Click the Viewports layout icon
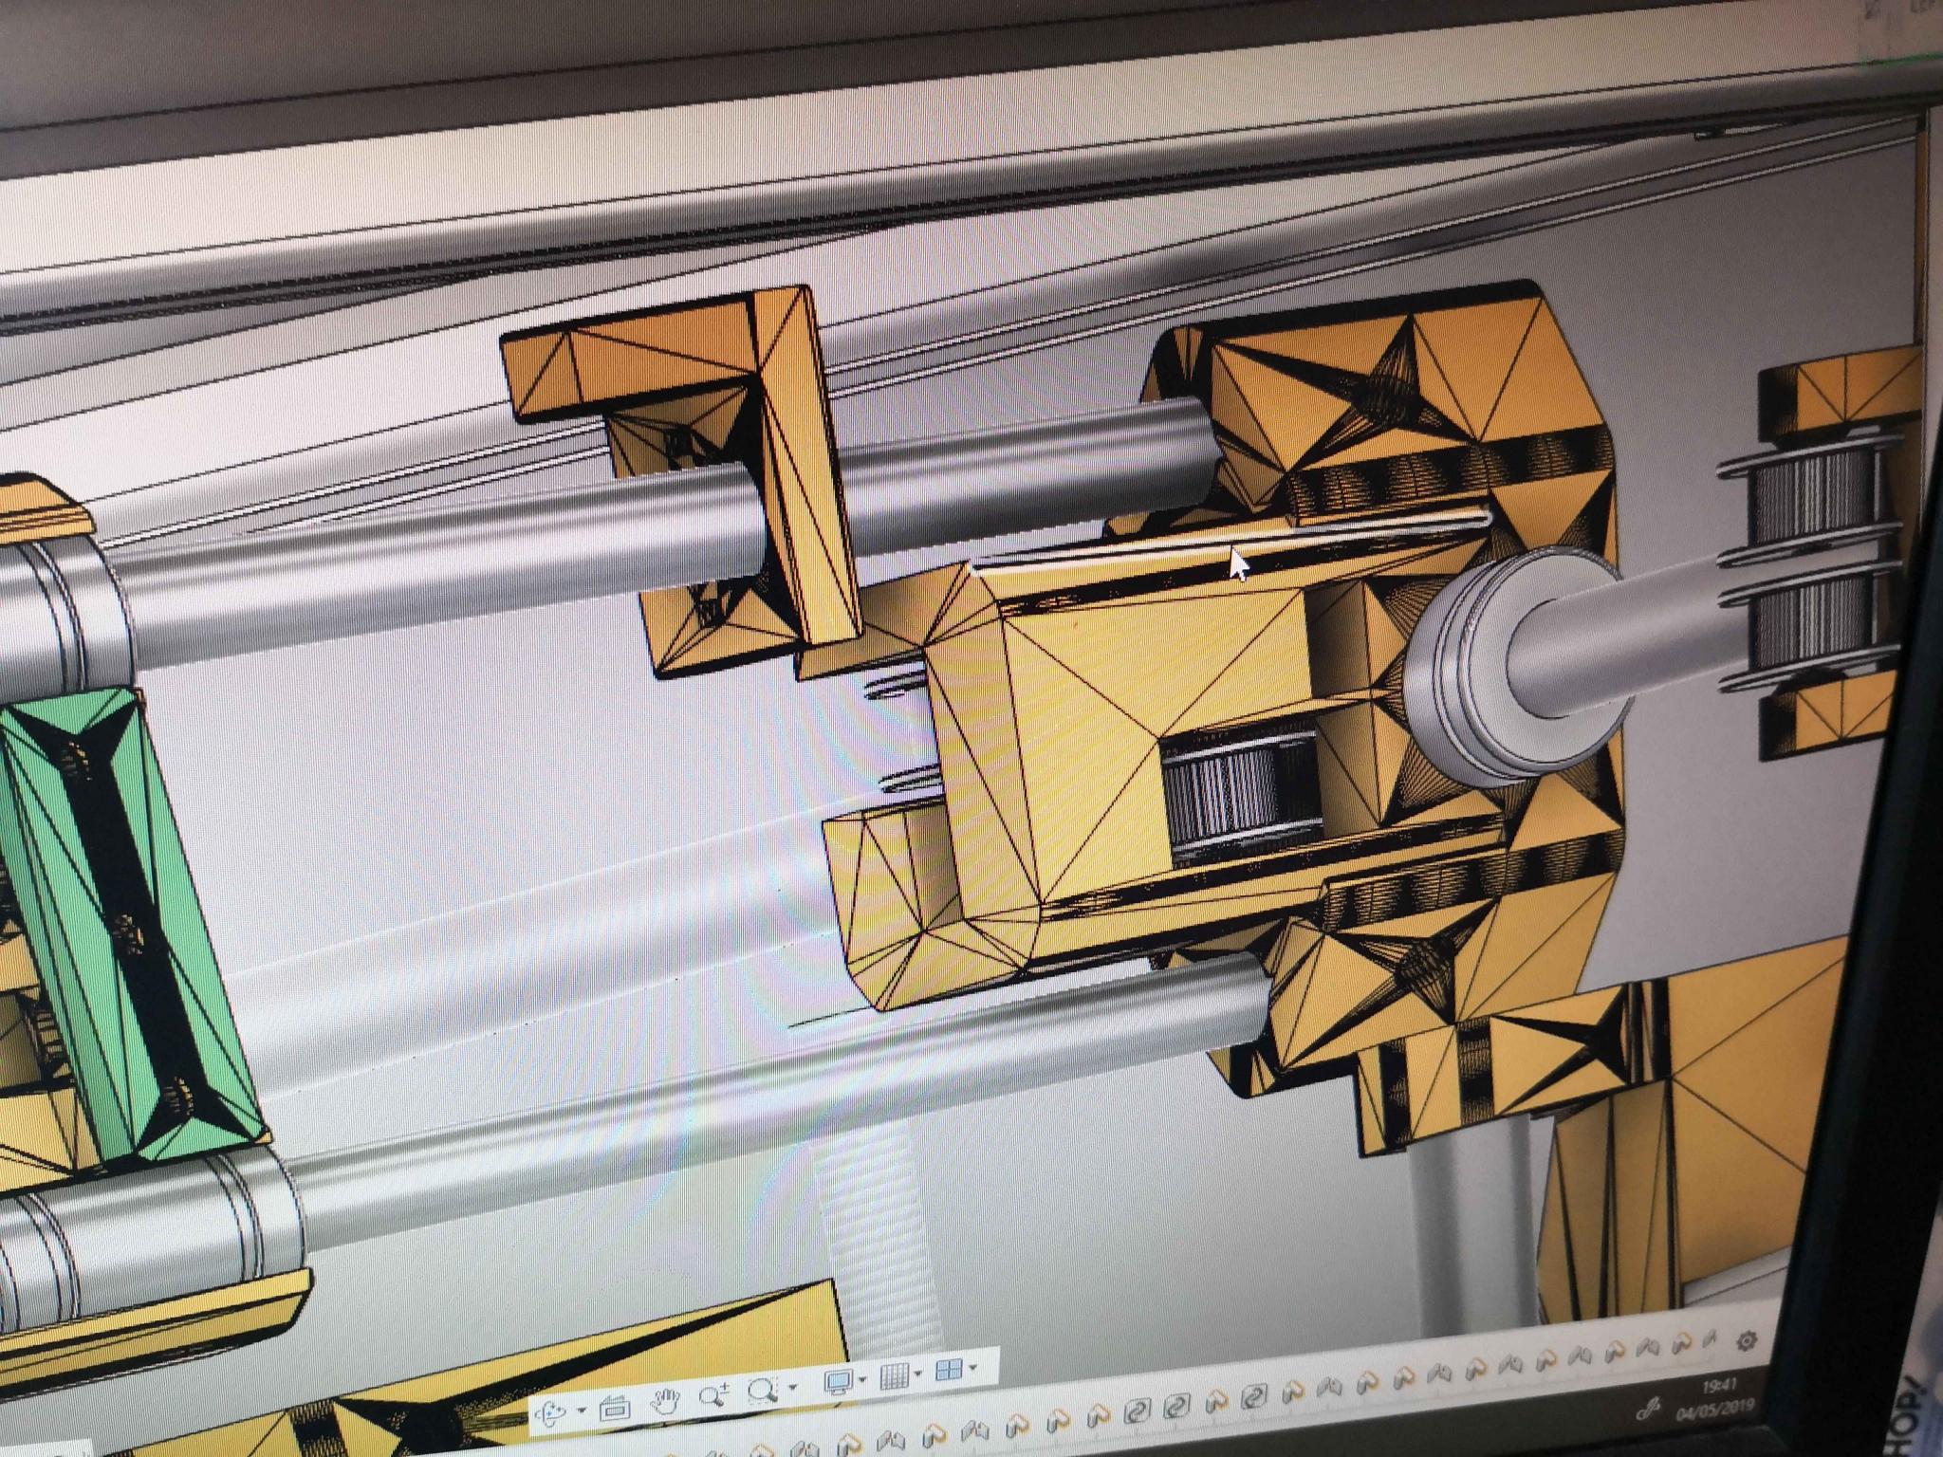Image resolution: width=1943 pixels, height=1457 pixels. [x=948, y=1370]
